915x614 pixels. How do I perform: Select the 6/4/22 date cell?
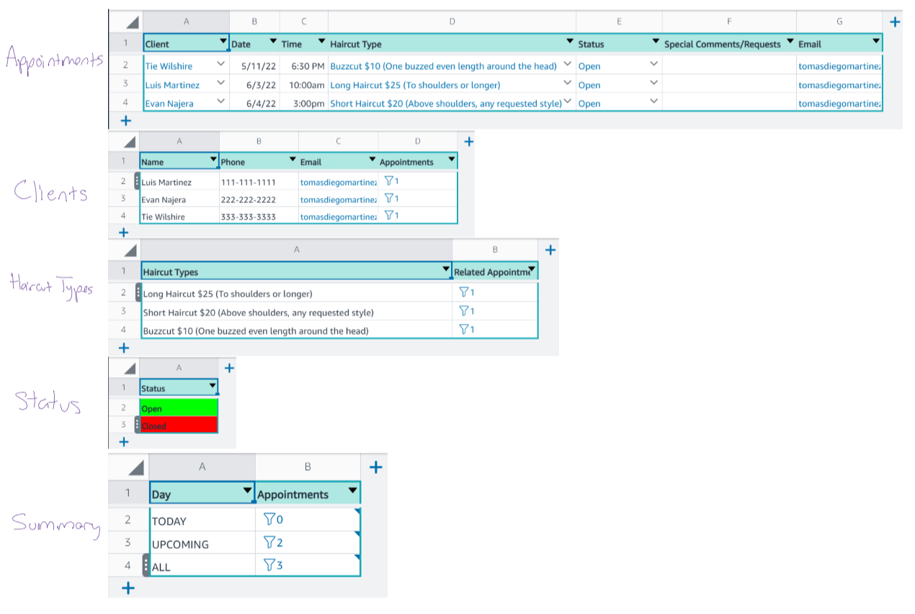tap(254, 103)
